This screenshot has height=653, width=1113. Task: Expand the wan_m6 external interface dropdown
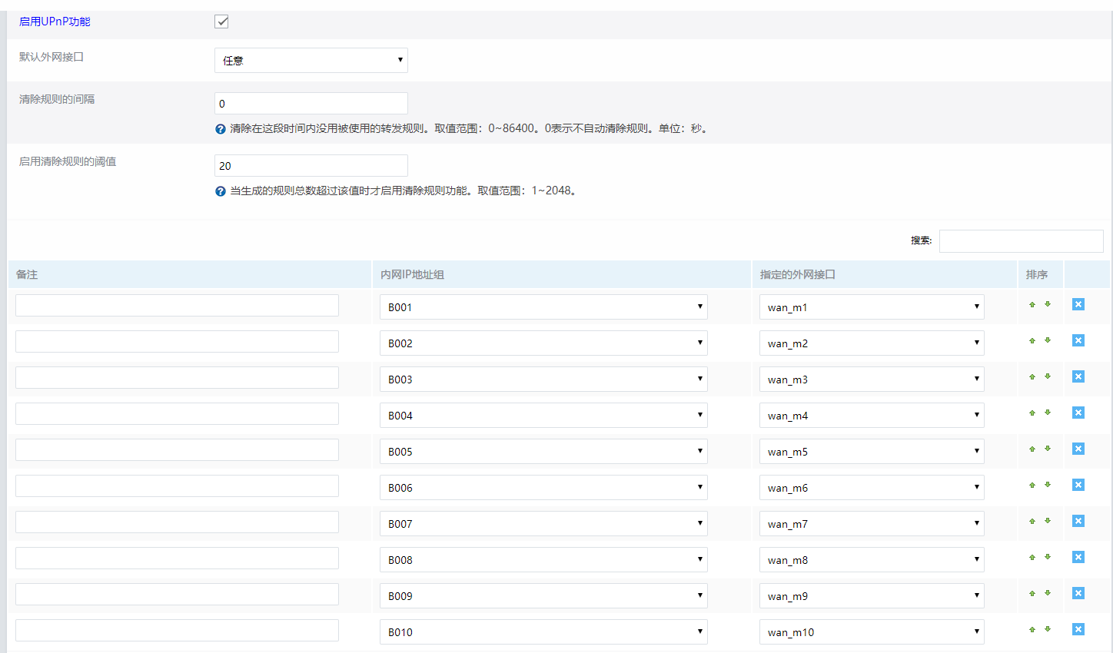(x=871, y=488)
